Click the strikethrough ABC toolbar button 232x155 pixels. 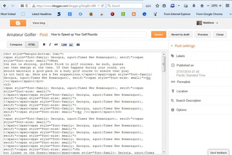pos(56,45)
